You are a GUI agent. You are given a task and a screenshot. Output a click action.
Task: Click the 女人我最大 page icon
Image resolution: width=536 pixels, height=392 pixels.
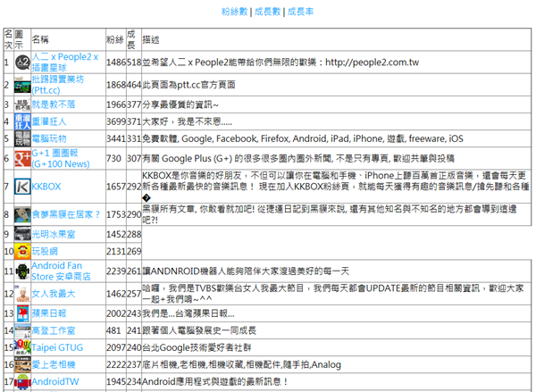click(22, 294)
